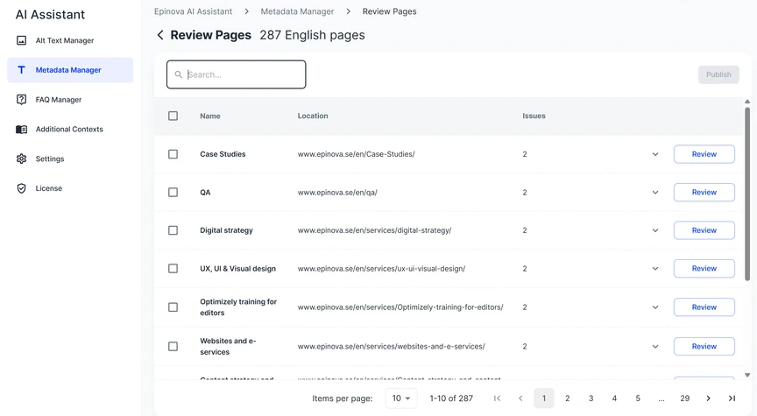Screen dimensions: 757x416
Task: Click Metadata Manager breadcrumb link
Action: [x=297, y=11]
